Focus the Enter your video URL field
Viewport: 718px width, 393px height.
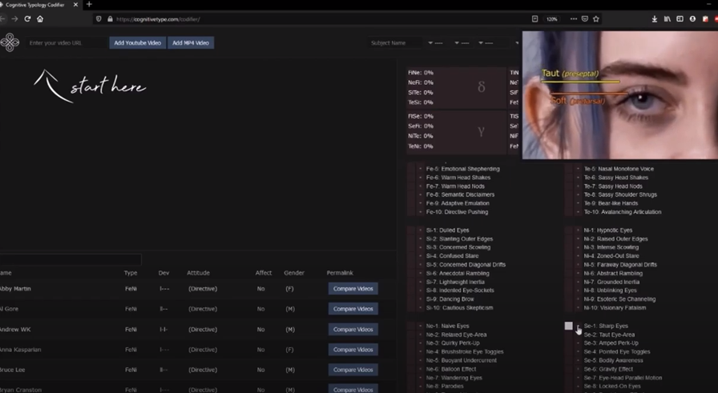click(67, 43)
